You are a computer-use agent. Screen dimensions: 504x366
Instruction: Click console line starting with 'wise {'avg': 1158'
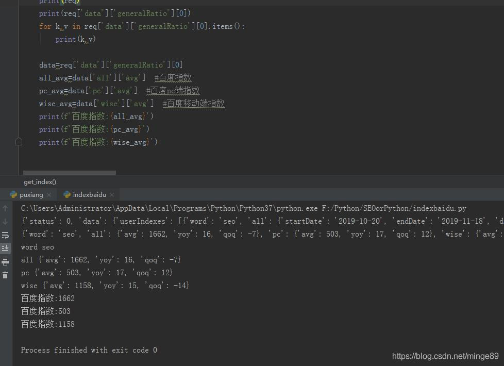pos(105,285)
